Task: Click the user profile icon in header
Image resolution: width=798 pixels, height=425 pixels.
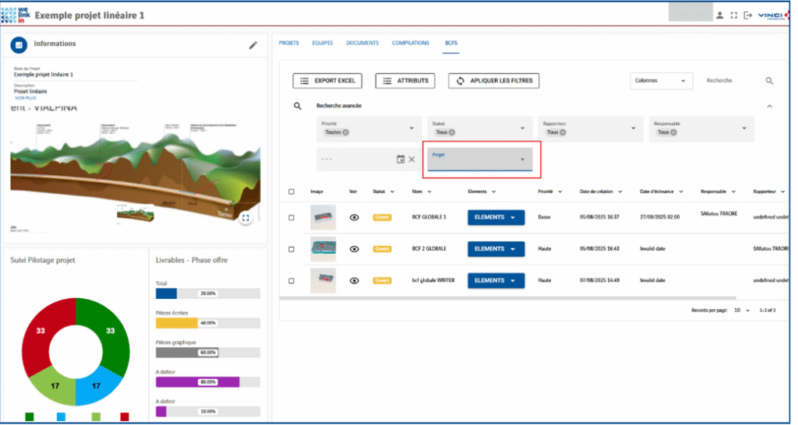Action: point(720,15)
